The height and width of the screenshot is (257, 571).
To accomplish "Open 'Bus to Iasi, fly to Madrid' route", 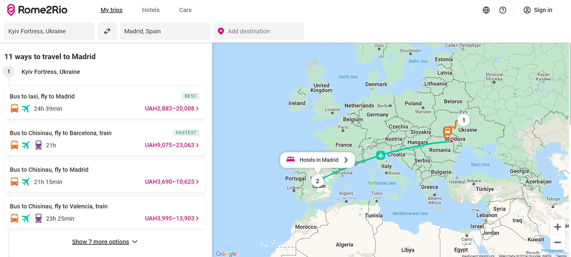I will [105, 102].
